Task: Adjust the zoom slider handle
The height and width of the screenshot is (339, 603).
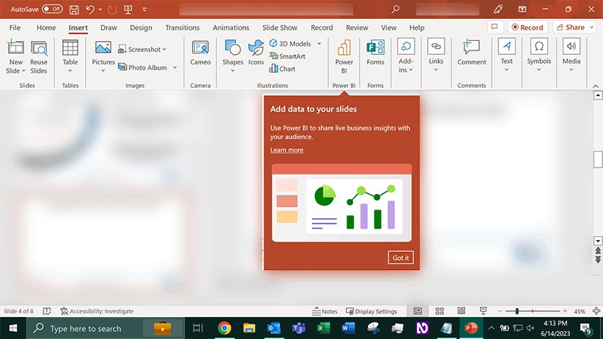Action: [x=517, y=311]
